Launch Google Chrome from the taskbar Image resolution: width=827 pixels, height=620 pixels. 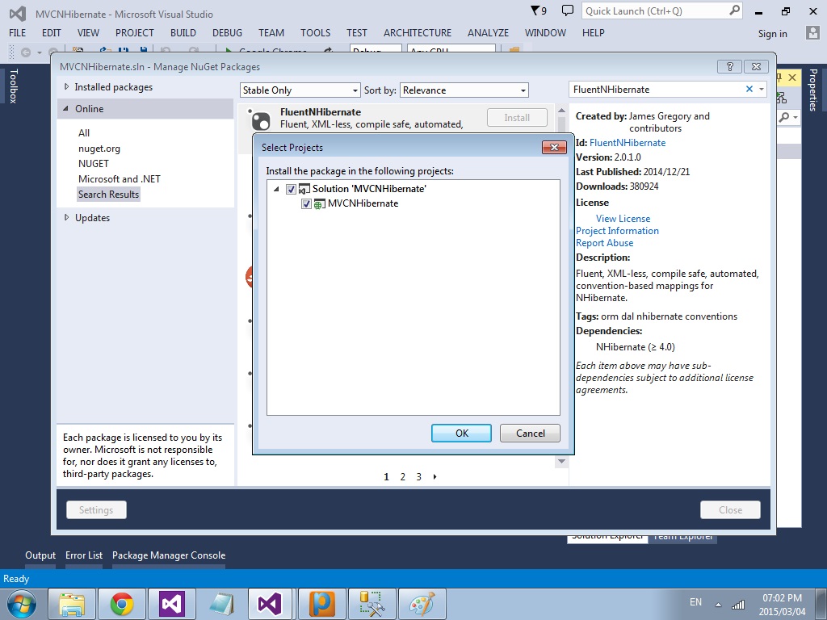coord(122,604)
